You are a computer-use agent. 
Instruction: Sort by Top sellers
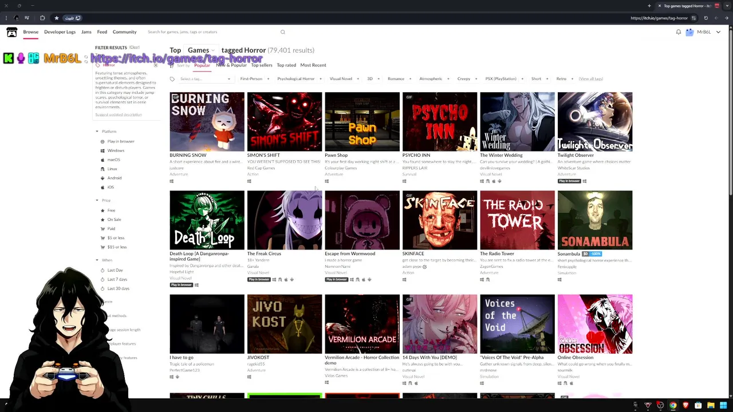click(262, 65)
